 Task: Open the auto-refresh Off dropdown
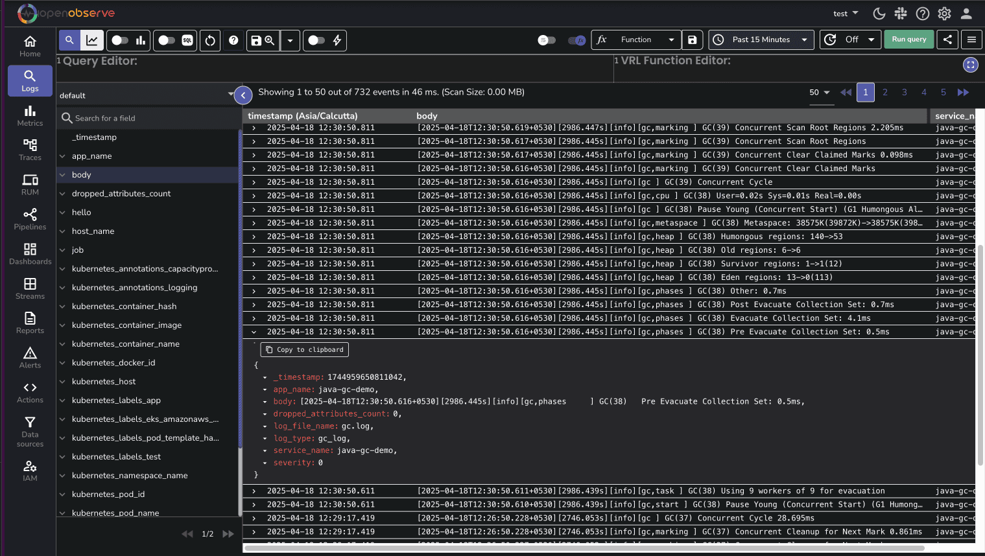coord(851,40)
